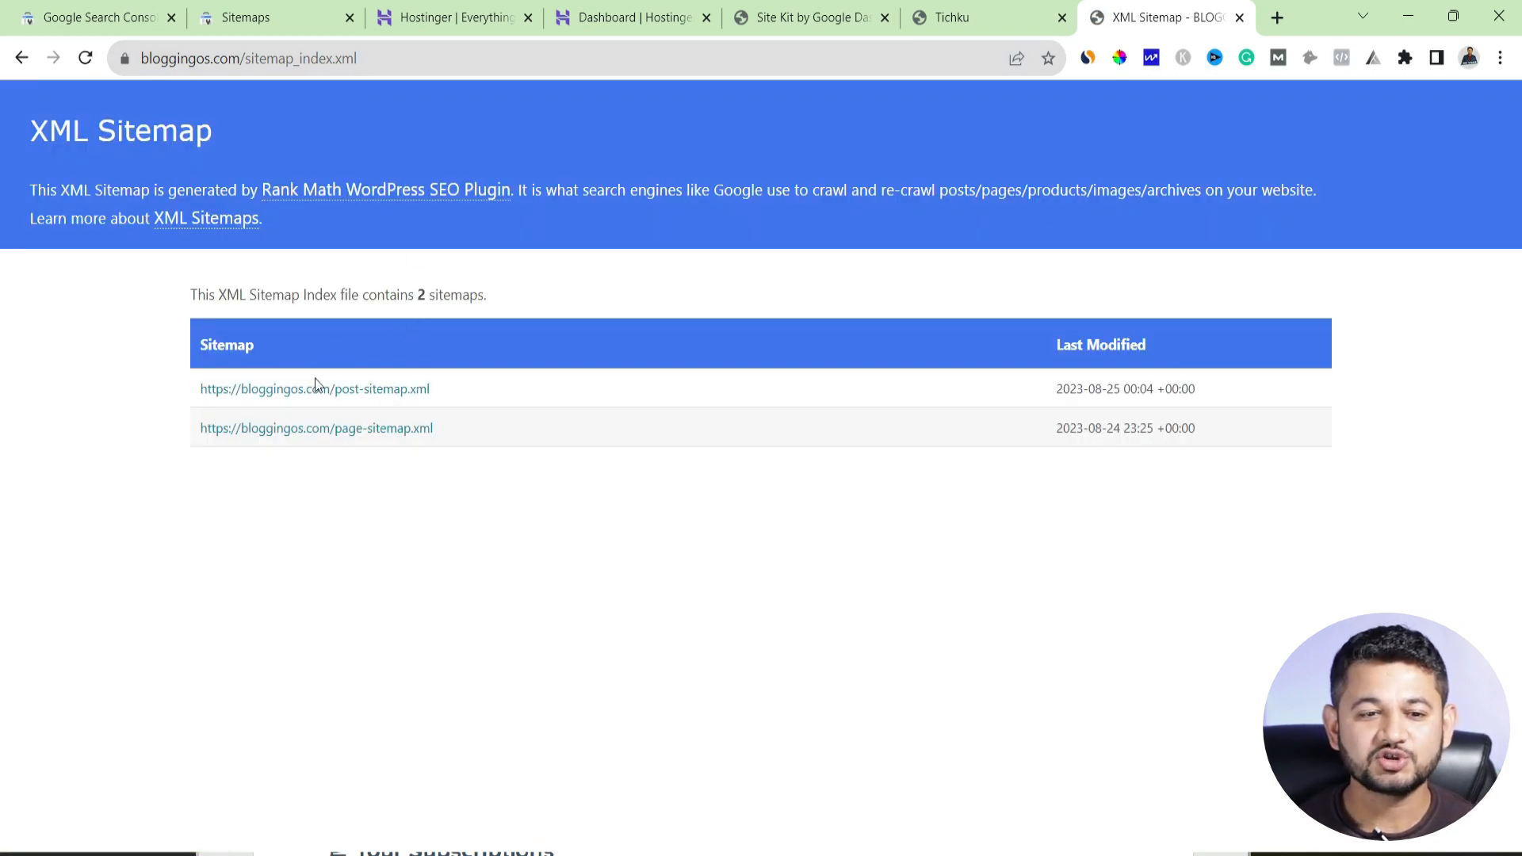The image size is (1522, 856).
Task: Open the Chrome profile avatar
Action: (1469, 58)
